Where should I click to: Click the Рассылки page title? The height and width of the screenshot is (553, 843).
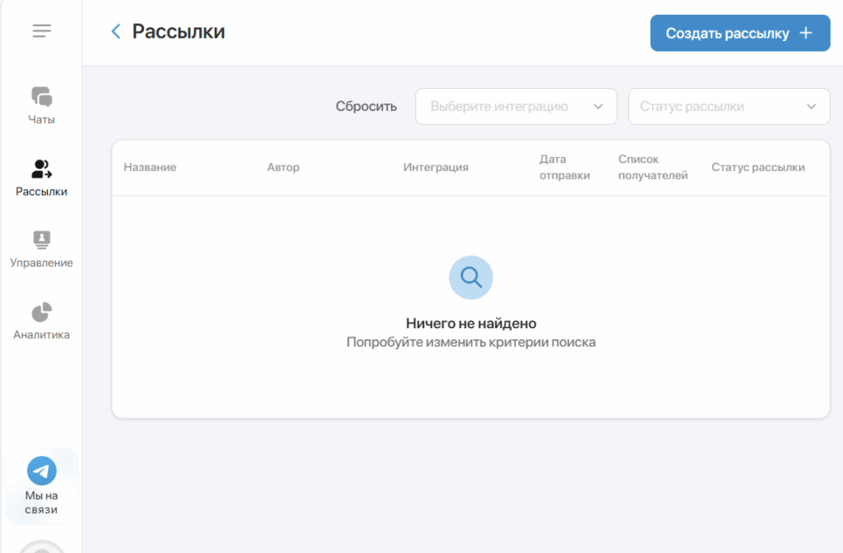(x=179, y=31)
